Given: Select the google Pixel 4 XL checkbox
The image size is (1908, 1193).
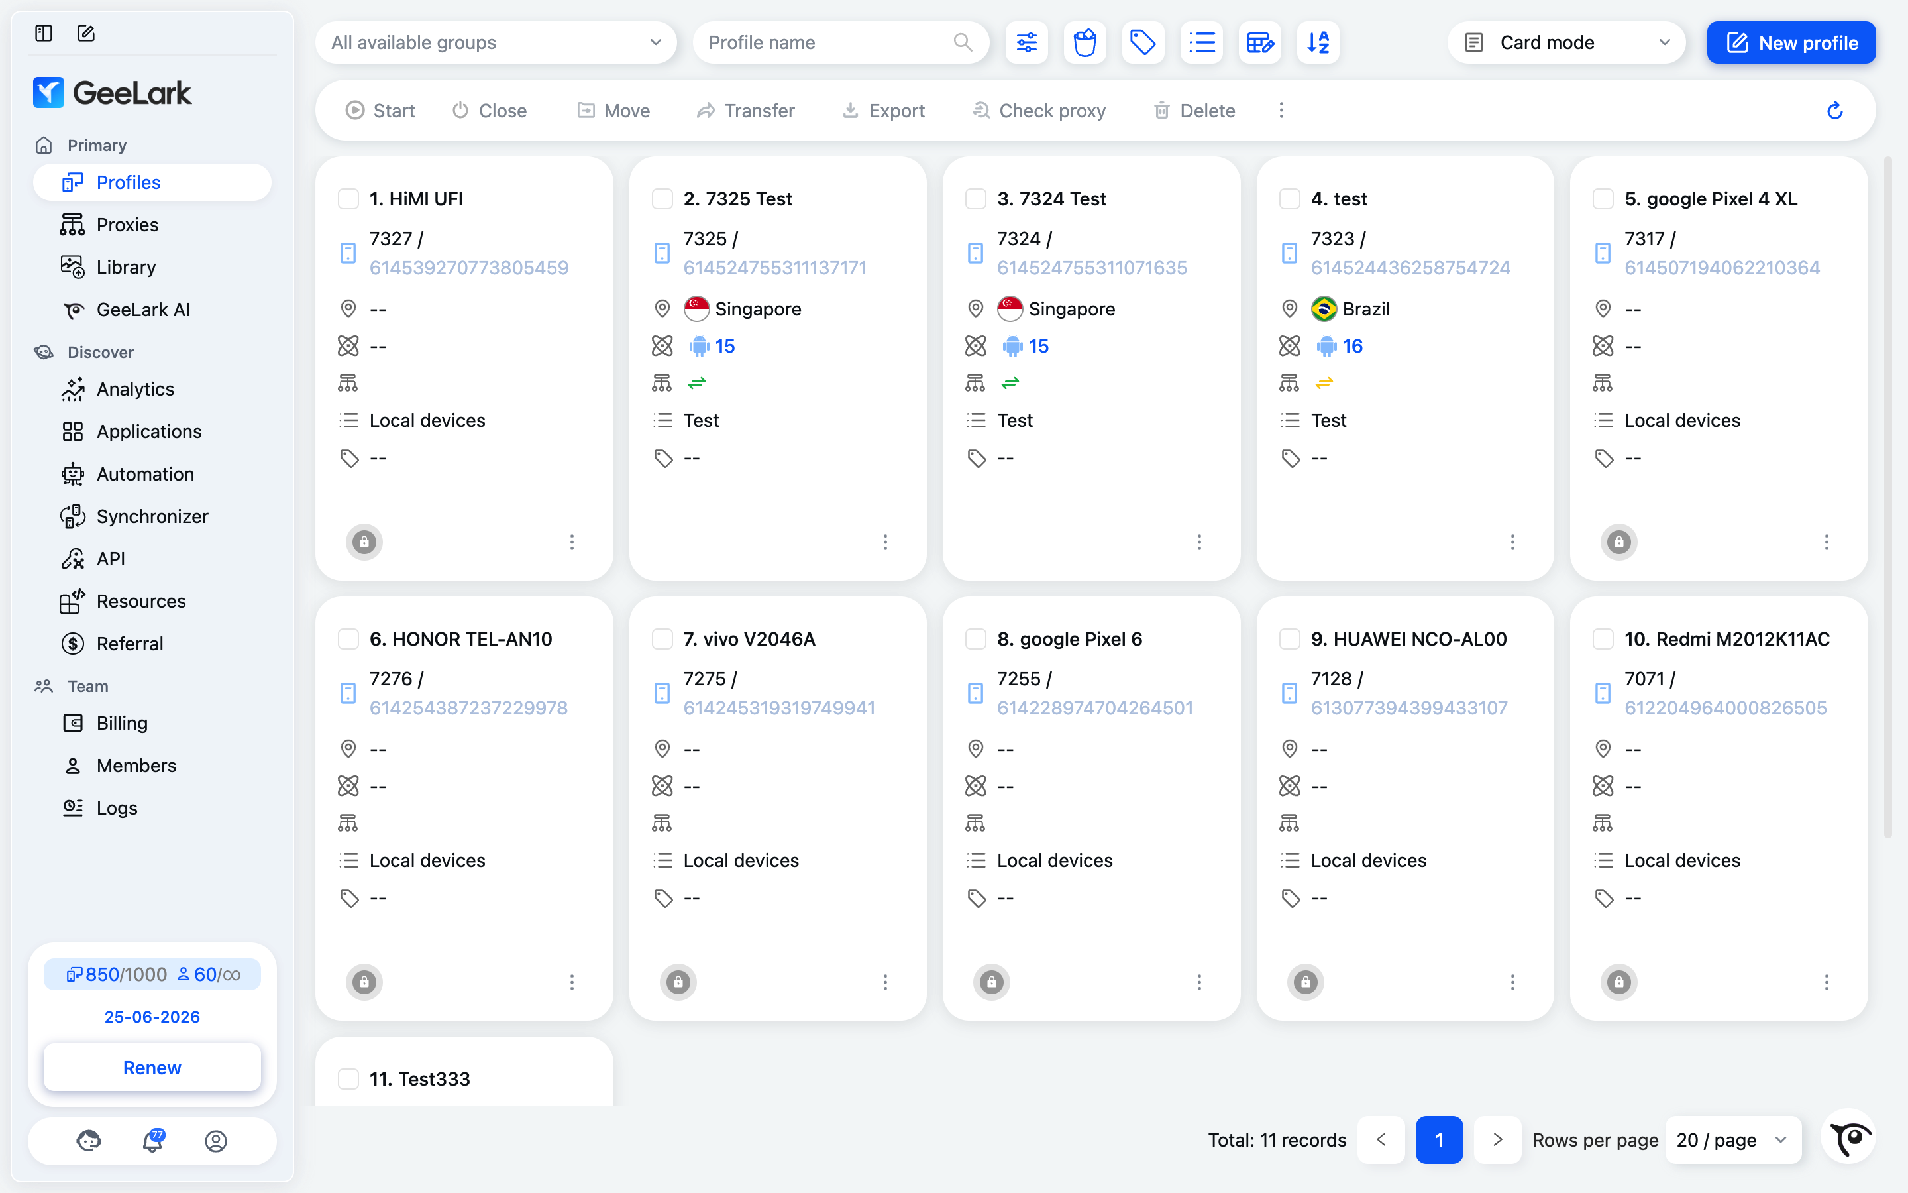Looking at the screenshot, I should 1603,199.
